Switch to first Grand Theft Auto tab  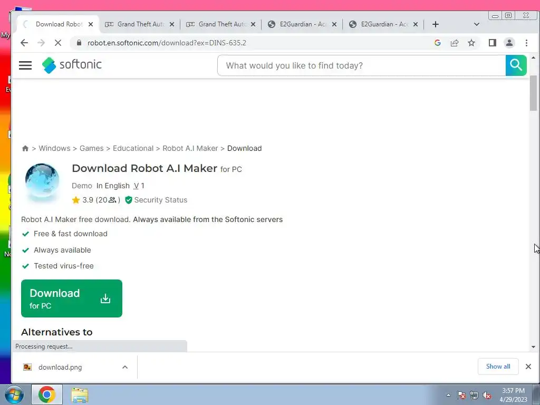pos(139,24)
